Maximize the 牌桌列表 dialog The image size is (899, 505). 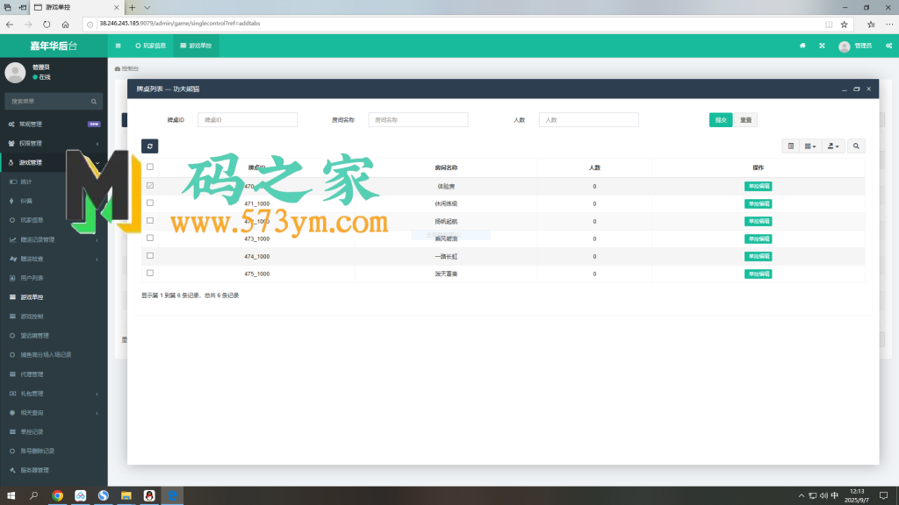(857, 89)
